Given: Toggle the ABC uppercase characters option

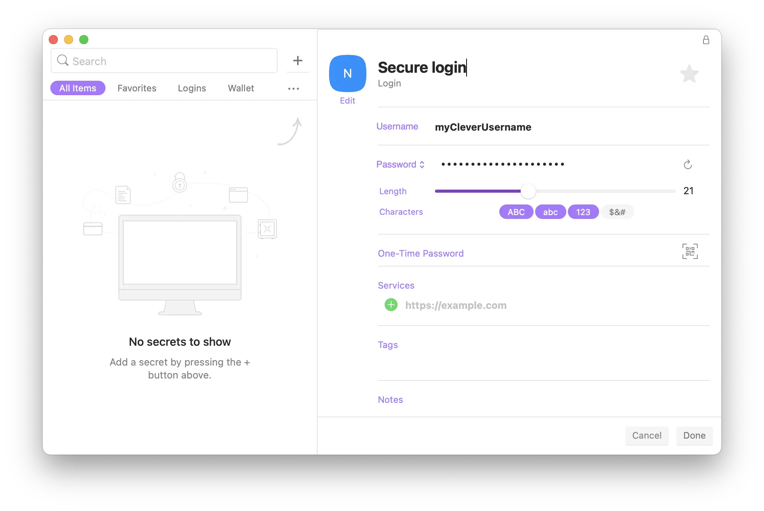Looking at the screenshot, I should point(516,212).
